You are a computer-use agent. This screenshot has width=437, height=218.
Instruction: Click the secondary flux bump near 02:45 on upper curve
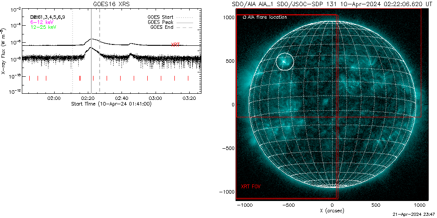pos(130,43)
